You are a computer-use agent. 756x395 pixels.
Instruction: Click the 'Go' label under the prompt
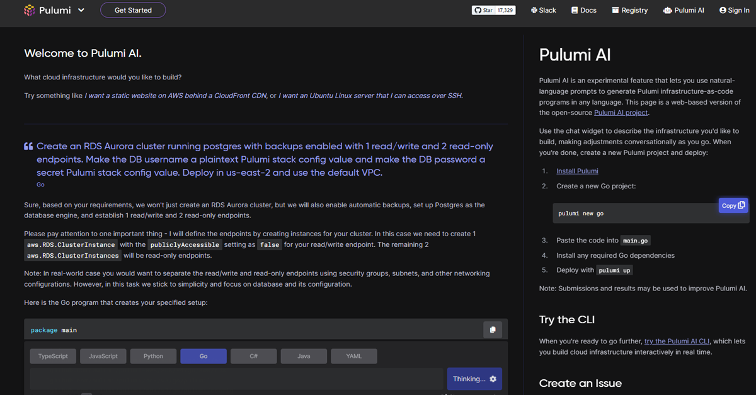40,185
